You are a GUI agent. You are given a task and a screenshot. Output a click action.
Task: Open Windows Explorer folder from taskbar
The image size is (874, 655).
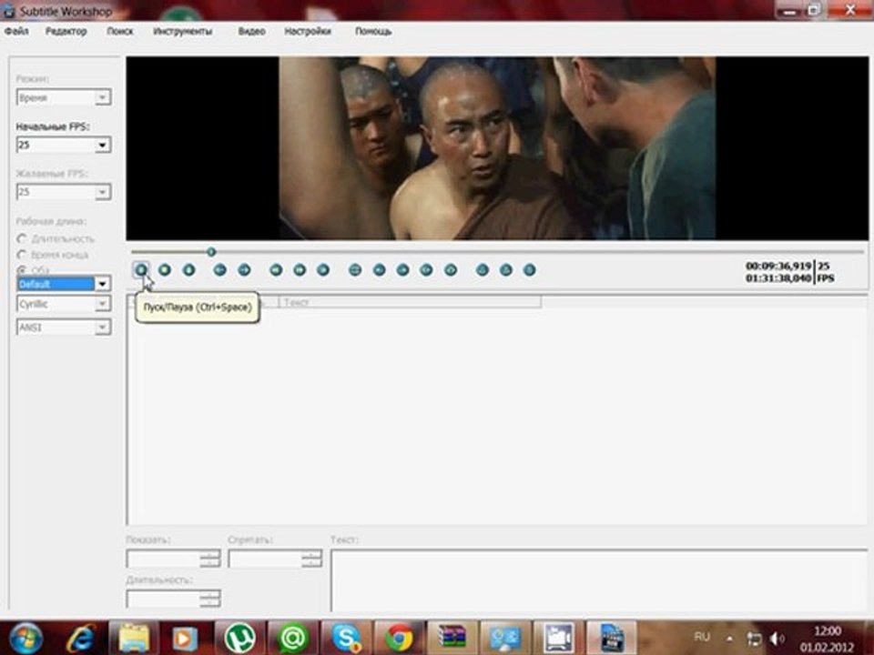pos(133,638)
